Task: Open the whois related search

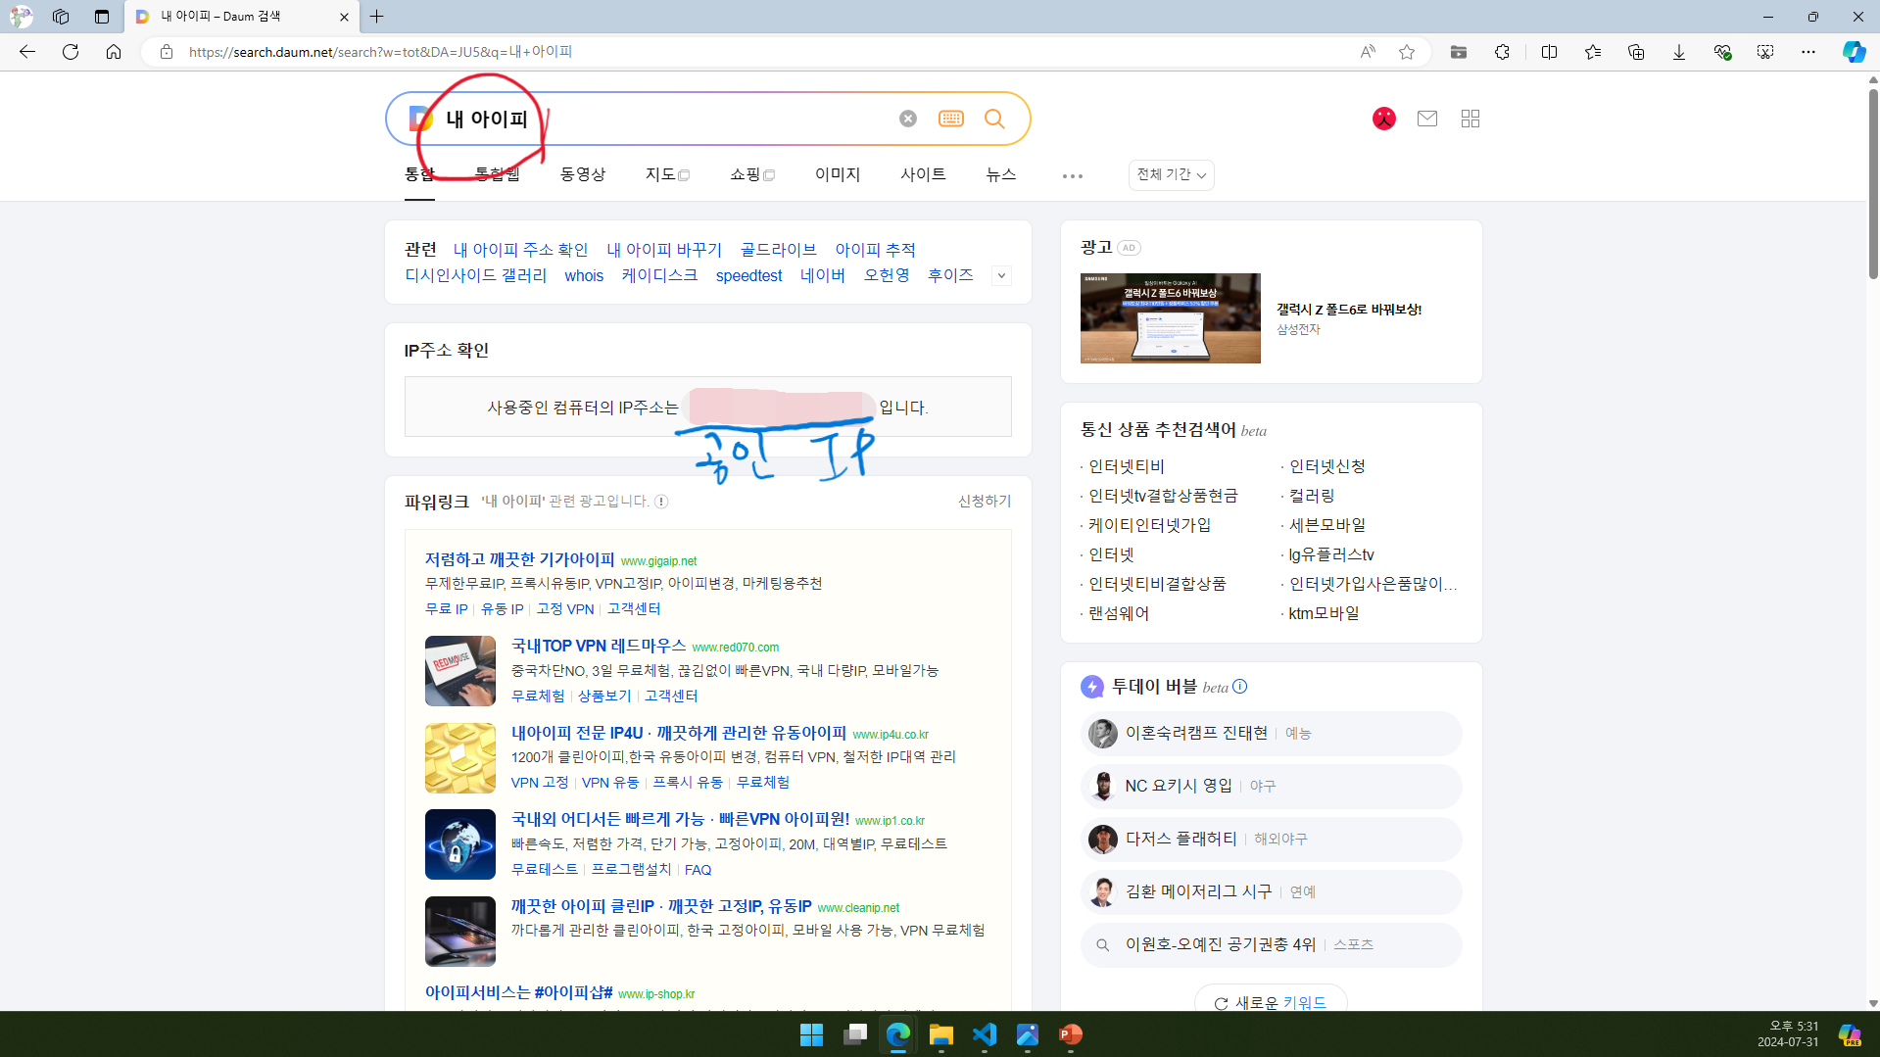Action: (x=584, y=276)
